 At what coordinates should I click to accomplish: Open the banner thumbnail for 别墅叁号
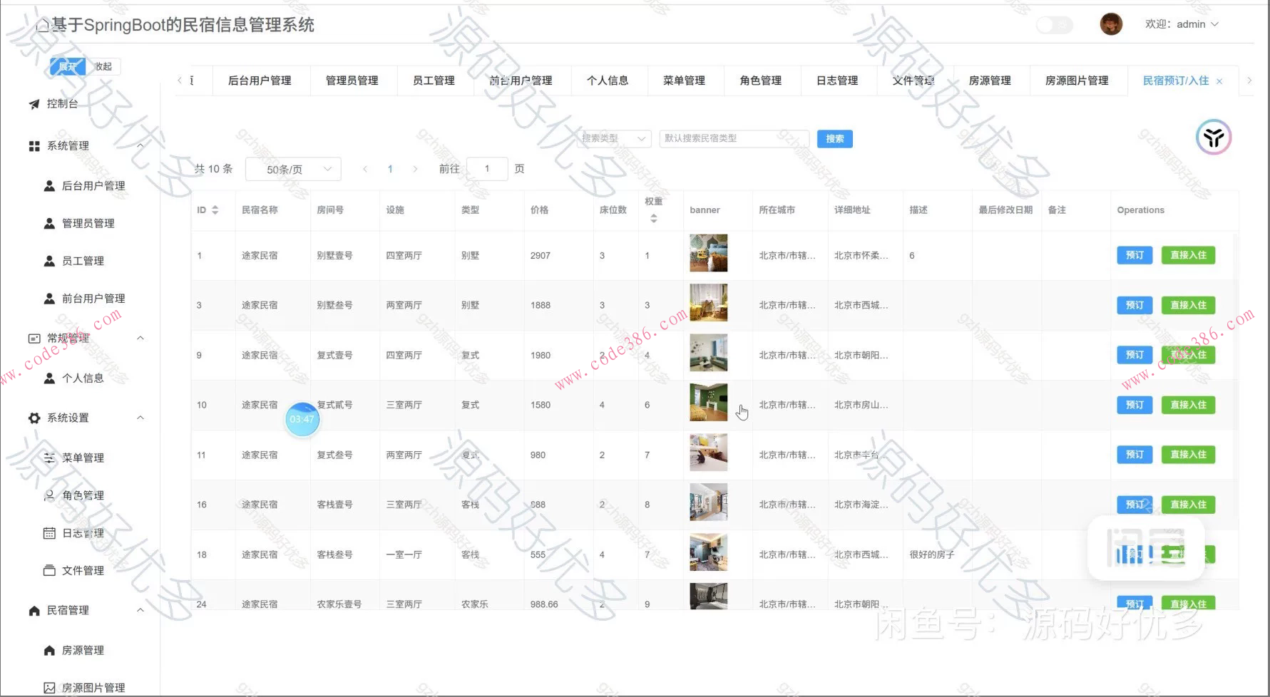(709, 303)
